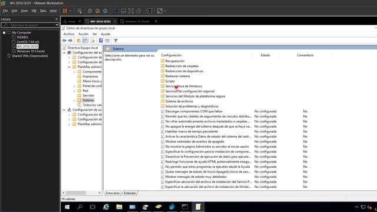The height and width of the screenshot is (212, 377).
Task: Toggle the thumbnail bar view in VMware
Action: pyautogui.click(x=123, y=11)
